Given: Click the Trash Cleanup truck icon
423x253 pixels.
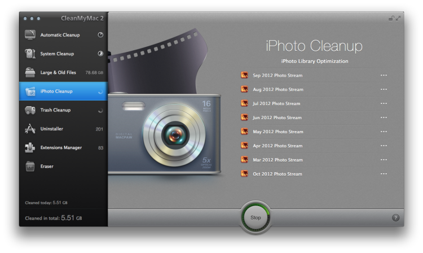Looking at the screenshot, I should 30,110.
